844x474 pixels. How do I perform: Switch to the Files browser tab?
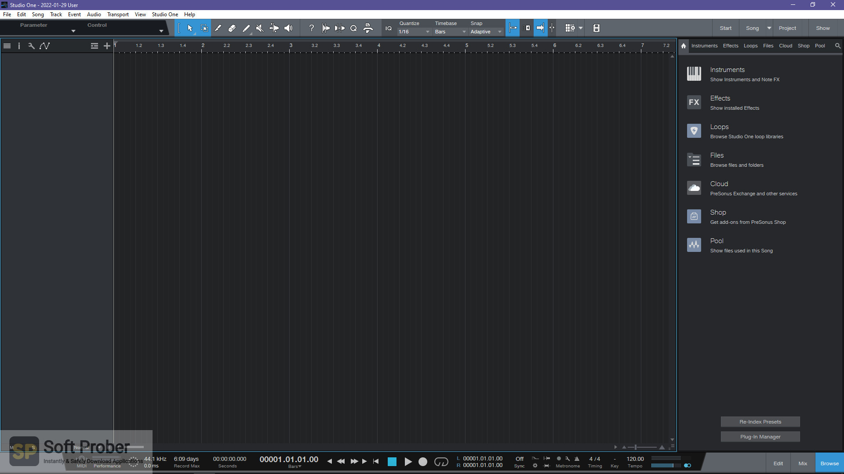(x=768, y=46)
